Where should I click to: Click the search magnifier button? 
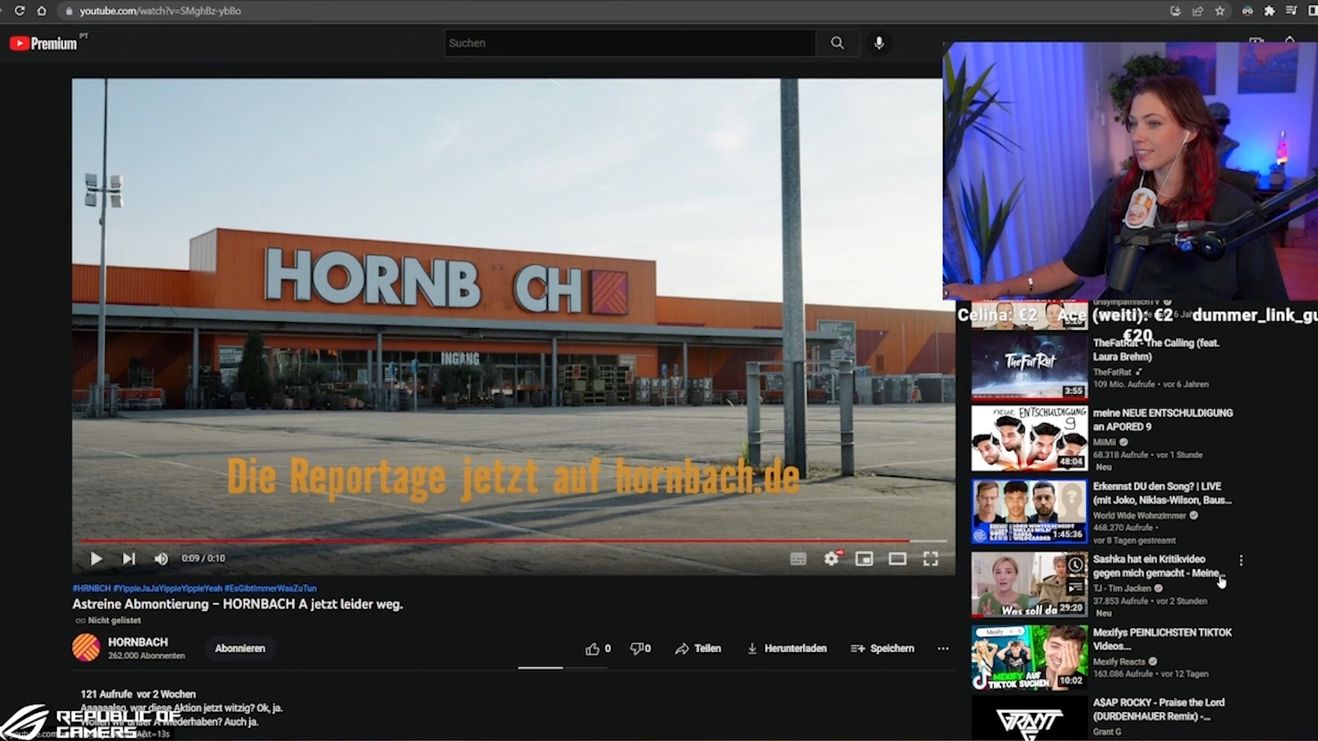[837, 43]
